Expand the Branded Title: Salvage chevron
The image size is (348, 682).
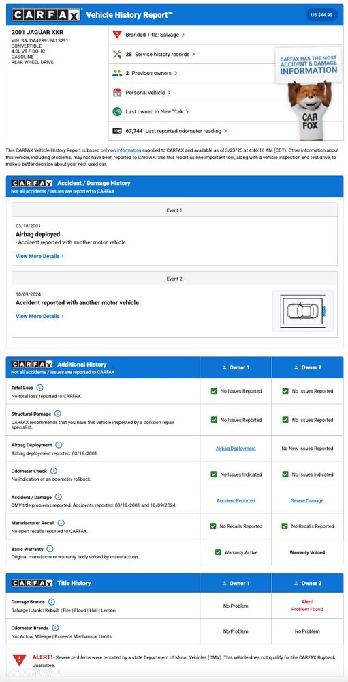183,35
